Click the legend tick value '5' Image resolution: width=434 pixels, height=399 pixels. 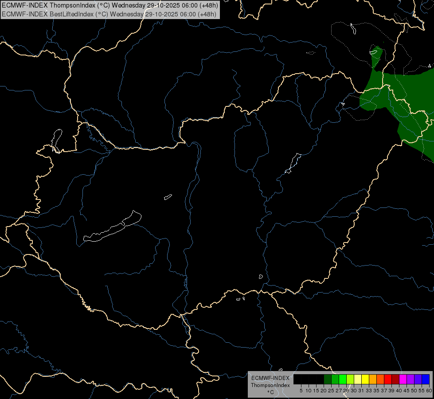click(301, 391)
